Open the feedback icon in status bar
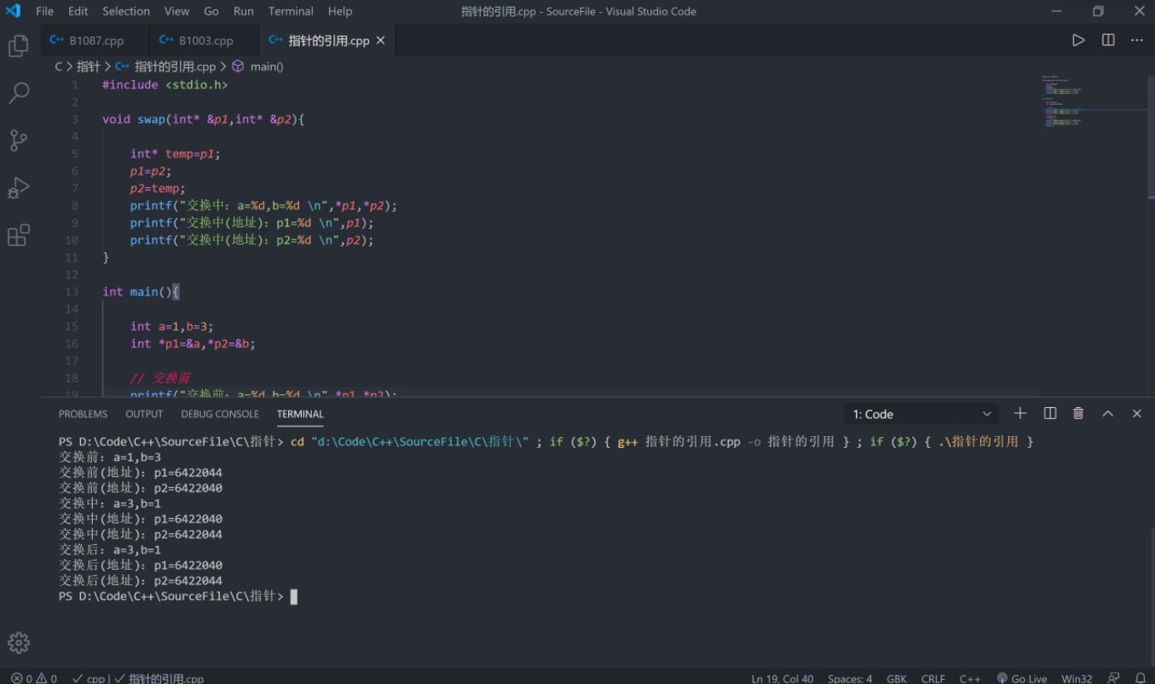 pyautogui.click(x=1113, y=678)
